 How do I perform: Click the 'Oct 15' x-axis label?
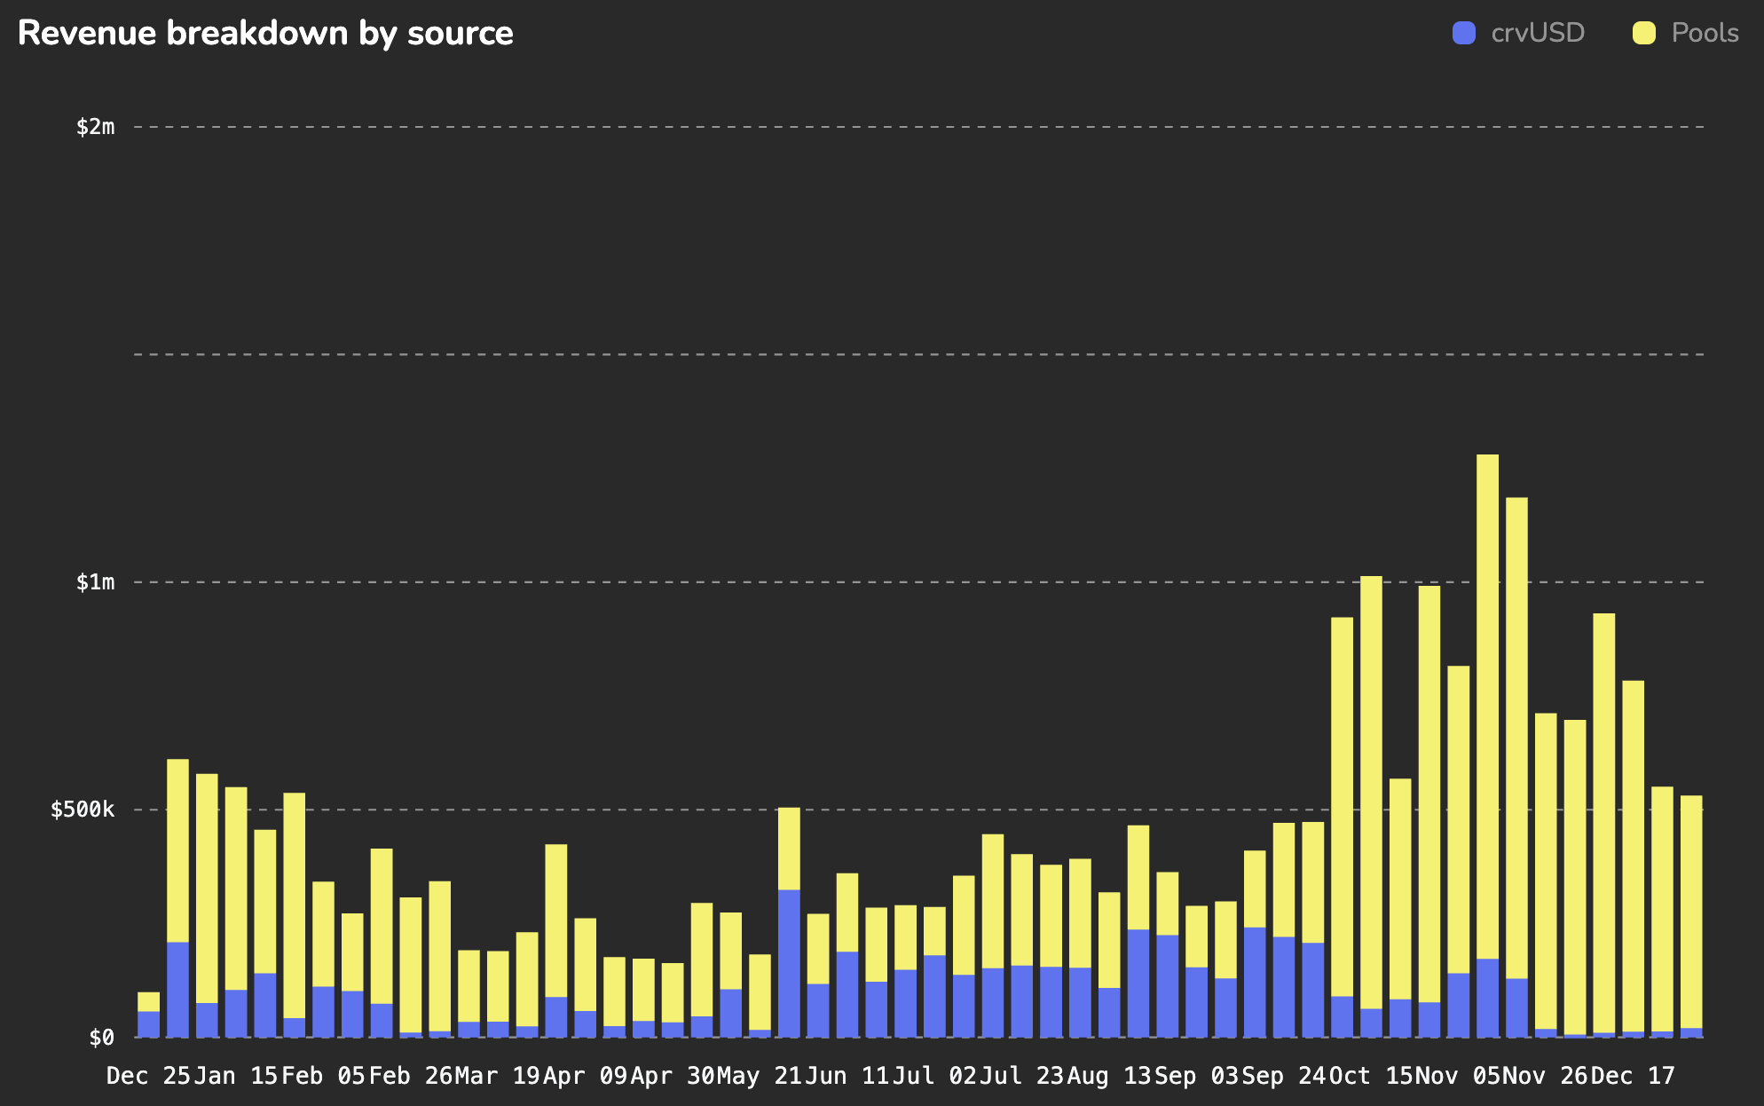pyautogui.click(x=1370, y=1076)
